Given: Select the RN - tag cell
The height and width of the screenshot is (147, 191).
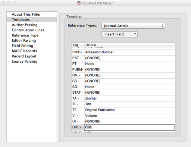Looking at the screenshot, I should (78, 75).
